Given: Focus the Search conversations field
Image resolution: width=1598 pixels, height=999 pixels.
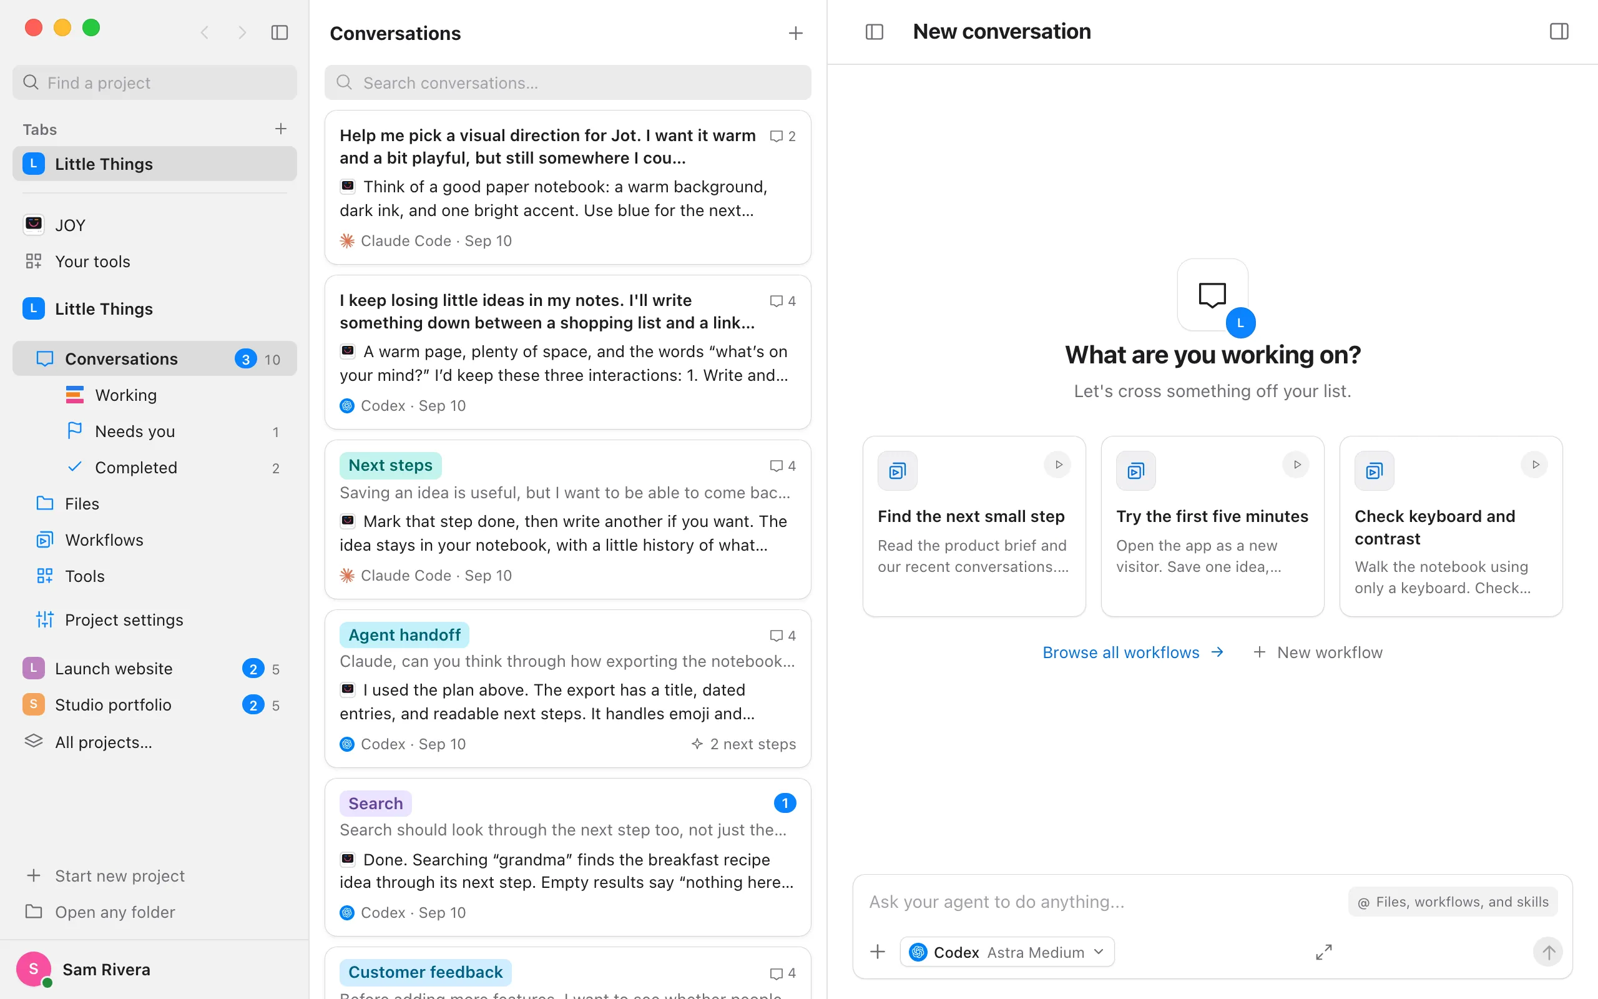Looking at the screenshot, I should [568, 82].
